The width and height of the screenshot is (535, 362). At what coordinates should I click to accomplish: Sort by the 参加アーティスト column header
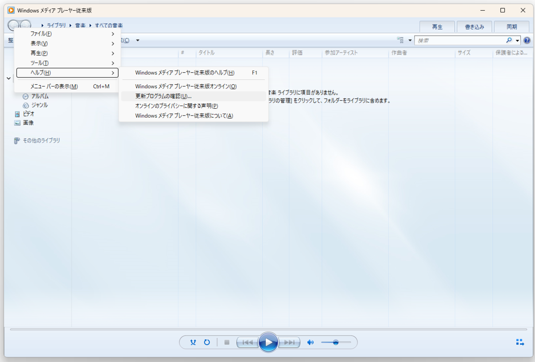point(355,53)
